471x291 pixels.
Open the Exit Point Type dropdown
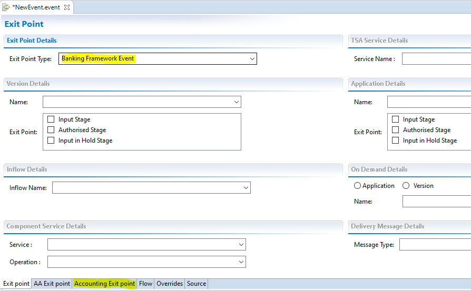point(252,59)
